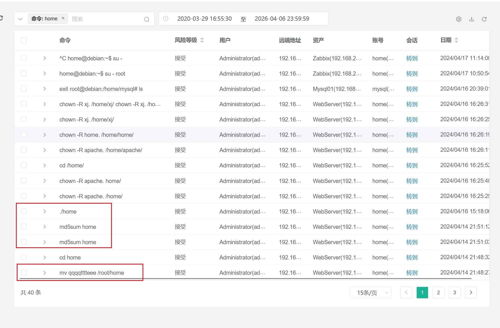
Task: Click the 搜索 search input field
Action: click(105, 19)
